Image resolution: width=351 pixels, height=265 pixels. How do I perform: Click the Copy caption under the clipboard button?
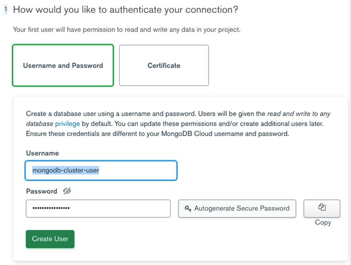(323, 222)
